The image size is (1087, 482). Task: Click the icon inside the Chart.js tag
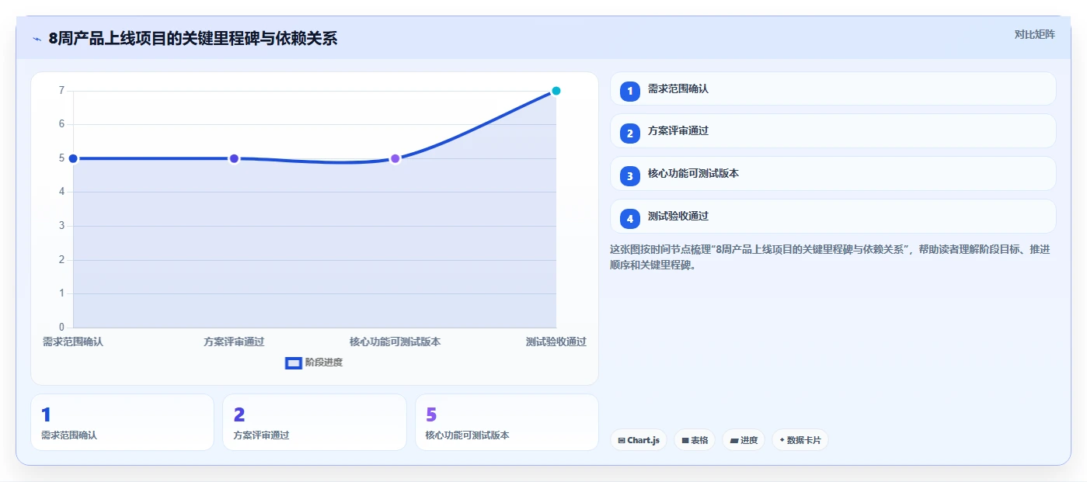622,441
